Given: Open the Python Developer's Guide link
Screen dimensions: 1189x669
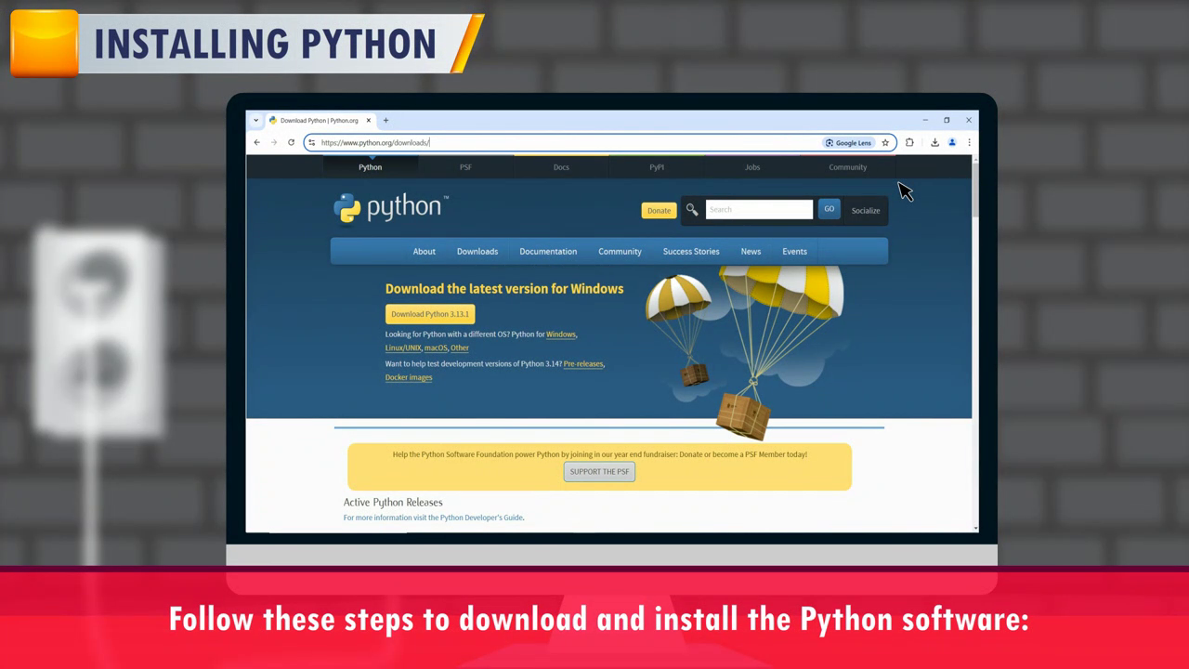Looking at the screenshot, I should [481, 518].
